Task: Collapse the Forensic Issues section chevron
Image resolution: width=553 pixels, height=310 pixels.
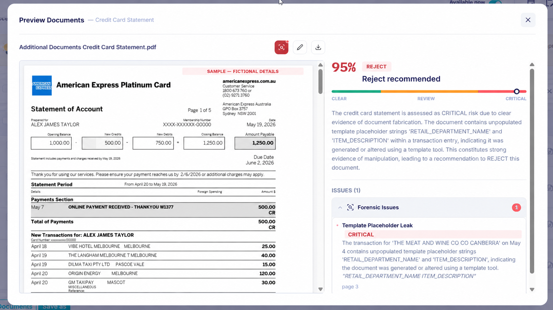Action: [340, 207]
